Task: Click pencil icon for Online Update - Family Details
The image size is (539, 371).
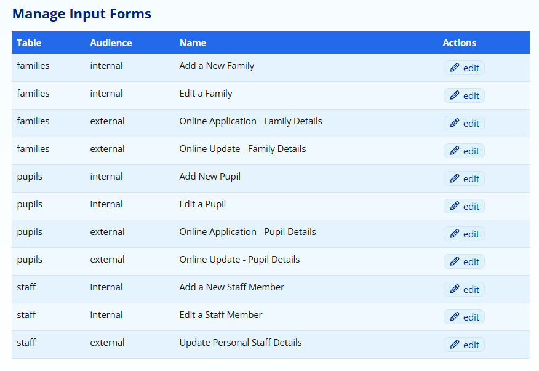Action: pyautogui.click(x=455, y=151)
